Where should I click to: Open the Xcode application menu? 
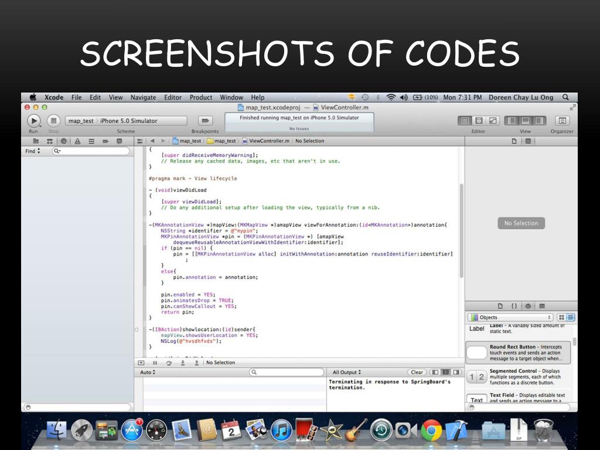[x=54, y=98]
